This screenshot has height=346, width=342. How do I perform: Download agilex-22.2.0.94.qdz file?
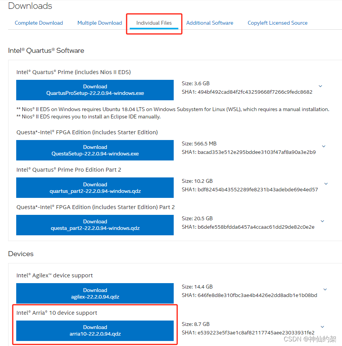point(95,293)
